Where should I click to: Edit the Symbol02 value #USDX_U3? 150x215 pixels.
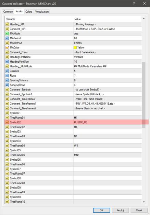tap(108, 122)
